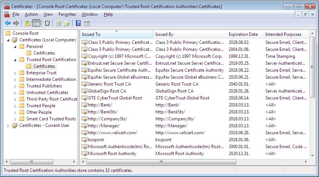The image size is (319, 177).
Task: Toggle the Show/Hide Action Pane toolbar icon
Action: pyautogui.click(x=87, y=23)
